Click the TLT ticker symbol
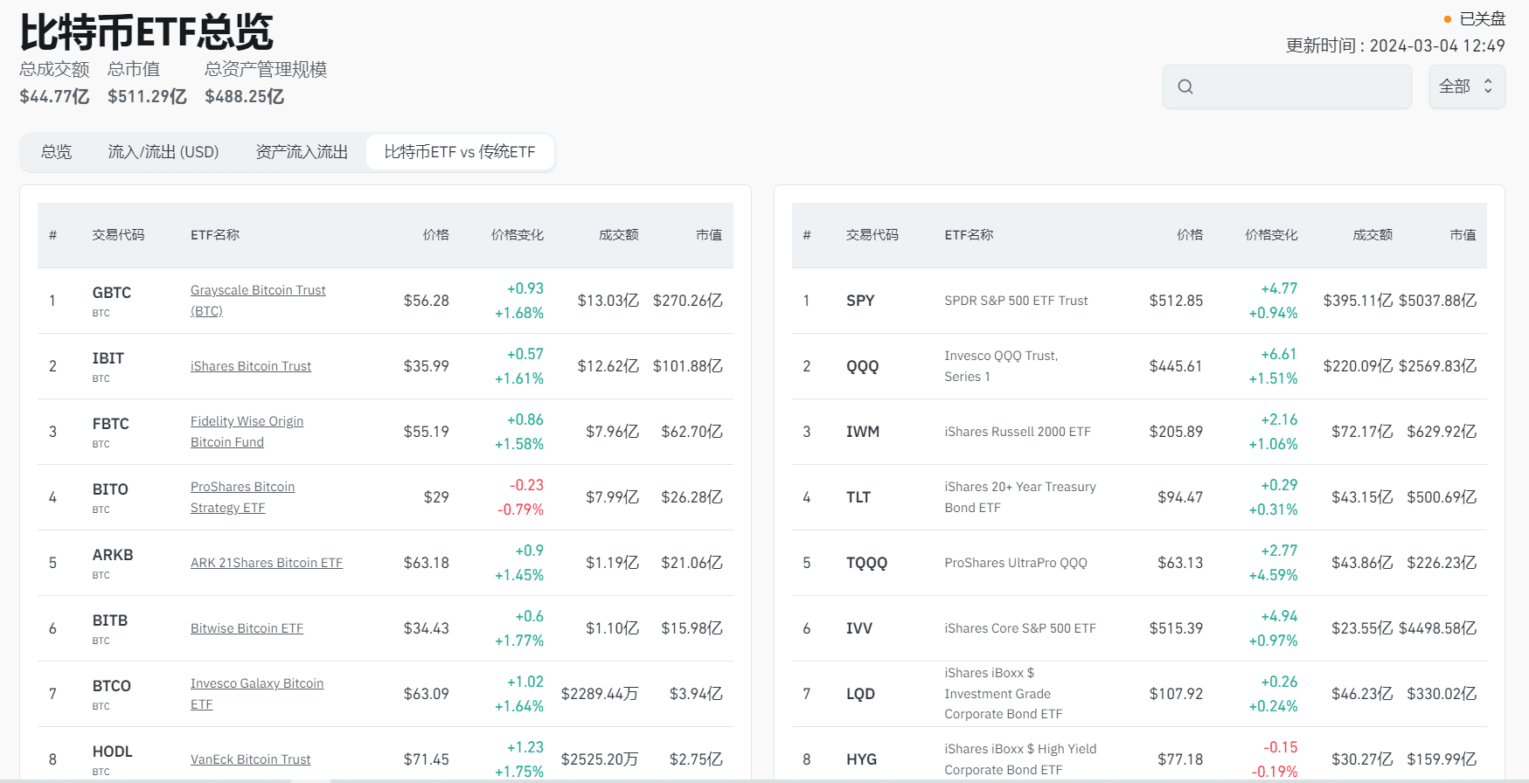 coord(858,497)
